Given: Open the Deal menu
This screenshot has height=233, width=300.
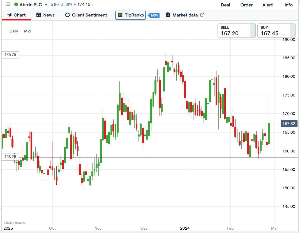Looking at the screenshot, I should coord(225,5).
